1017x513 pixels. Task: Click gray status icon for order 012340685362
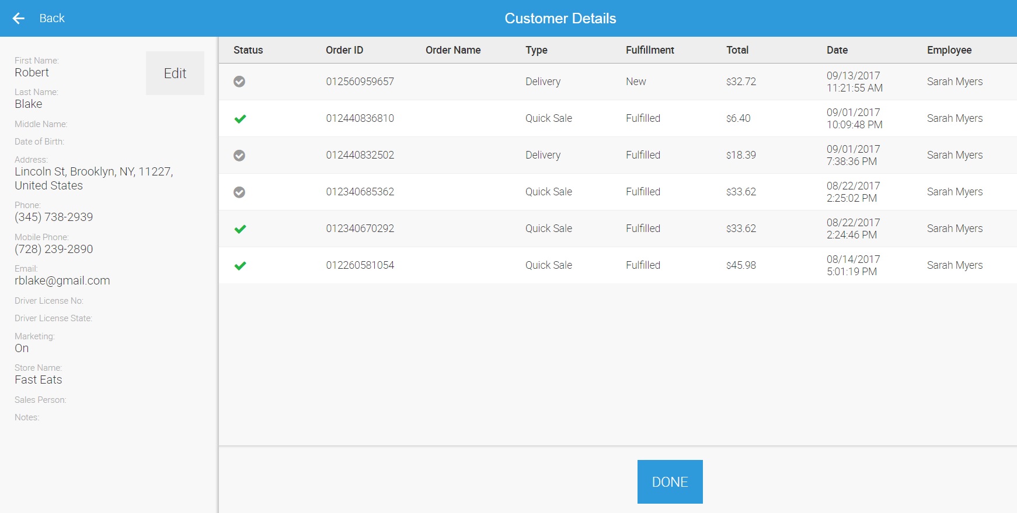tap(239, 192)
